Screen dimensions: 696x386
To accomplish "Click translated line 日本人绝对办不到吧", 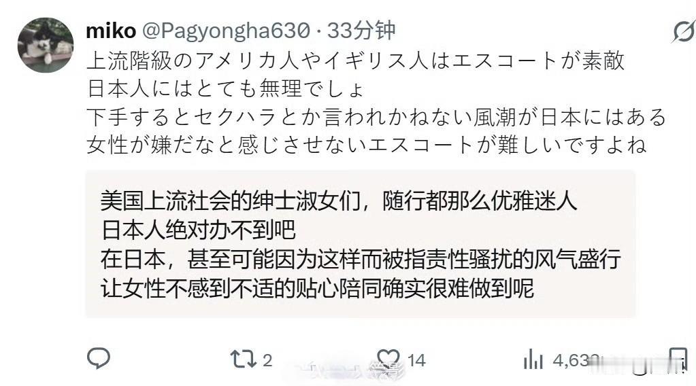I will click(x=198, y=230).
